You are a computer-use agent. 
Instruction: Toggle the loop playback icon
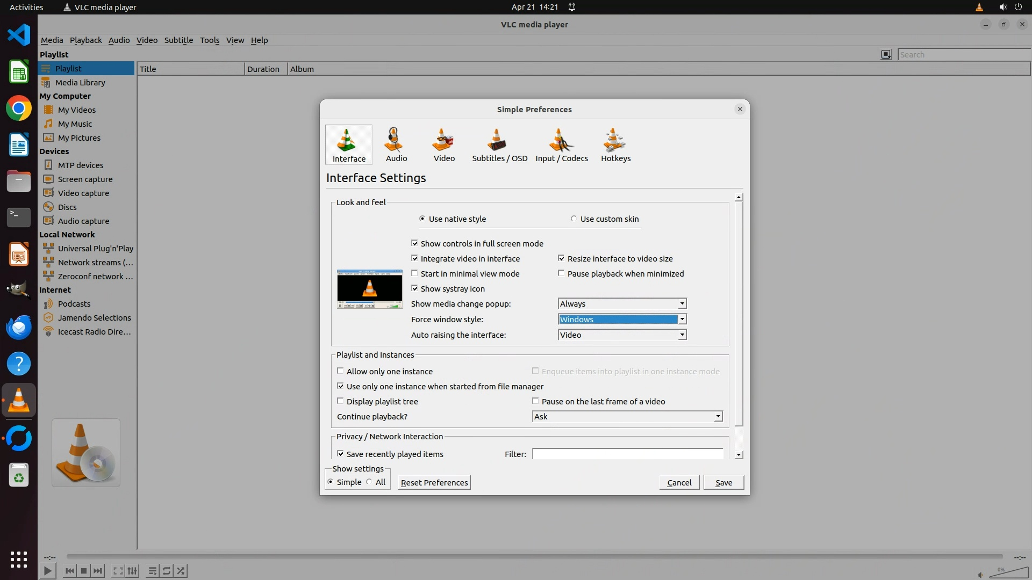[167, 571]
